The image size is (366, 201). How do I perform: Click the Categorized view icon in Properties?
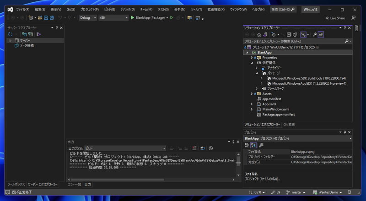pyautogui.click(x=247, y=145)
